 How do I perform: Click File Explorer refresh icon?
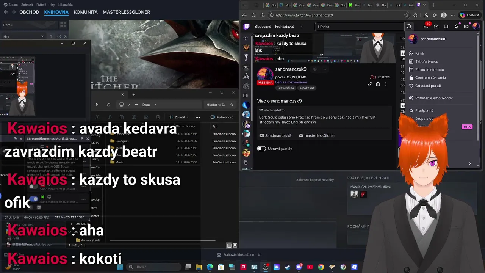(108, 105)
